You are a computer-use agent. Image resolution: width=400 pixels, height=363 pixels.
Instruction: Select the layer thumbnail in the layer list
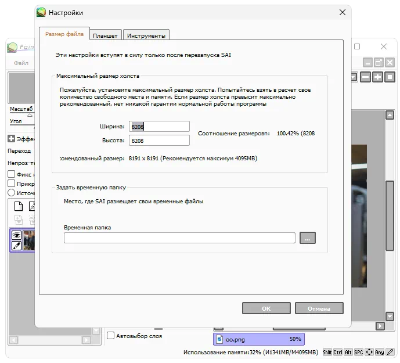click(x=29, y=240)
